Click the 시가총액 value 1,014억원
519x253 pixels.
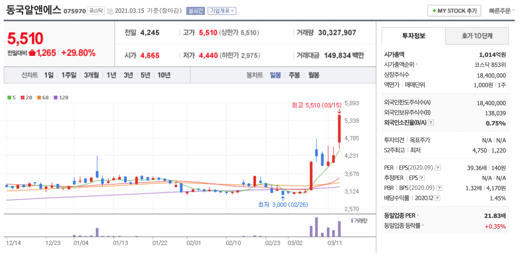[492, 55]
